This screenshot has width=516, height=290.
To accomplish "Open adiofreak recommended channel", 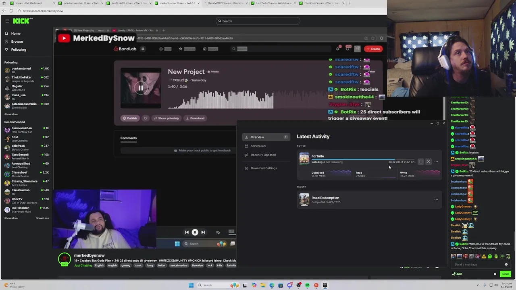I will [x=26, y=147].
